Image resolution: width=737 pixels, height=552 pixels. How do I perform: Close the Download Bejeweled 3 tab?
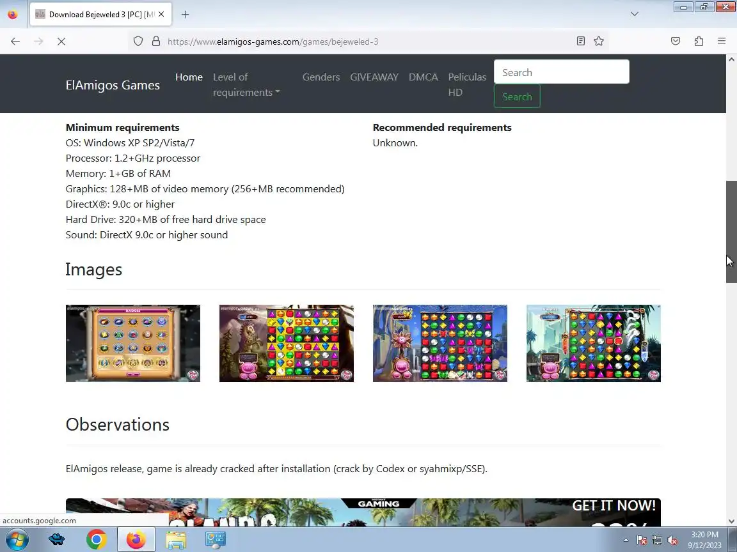click(x=161, y=14)
